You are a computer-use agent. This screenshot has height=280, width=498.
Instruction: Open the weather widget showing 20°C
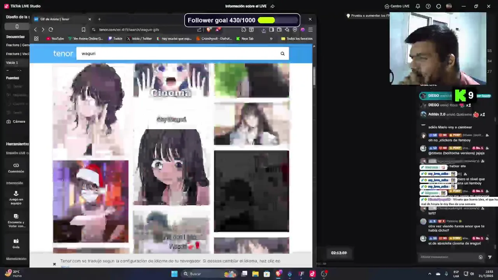[14, 274]
